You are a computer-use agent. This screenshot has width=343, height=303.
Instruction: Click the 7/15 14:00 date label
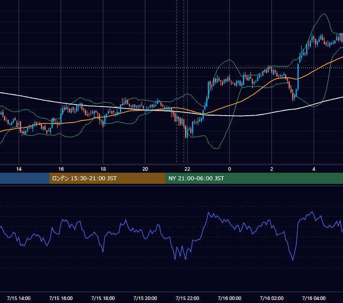coord(19,298)
